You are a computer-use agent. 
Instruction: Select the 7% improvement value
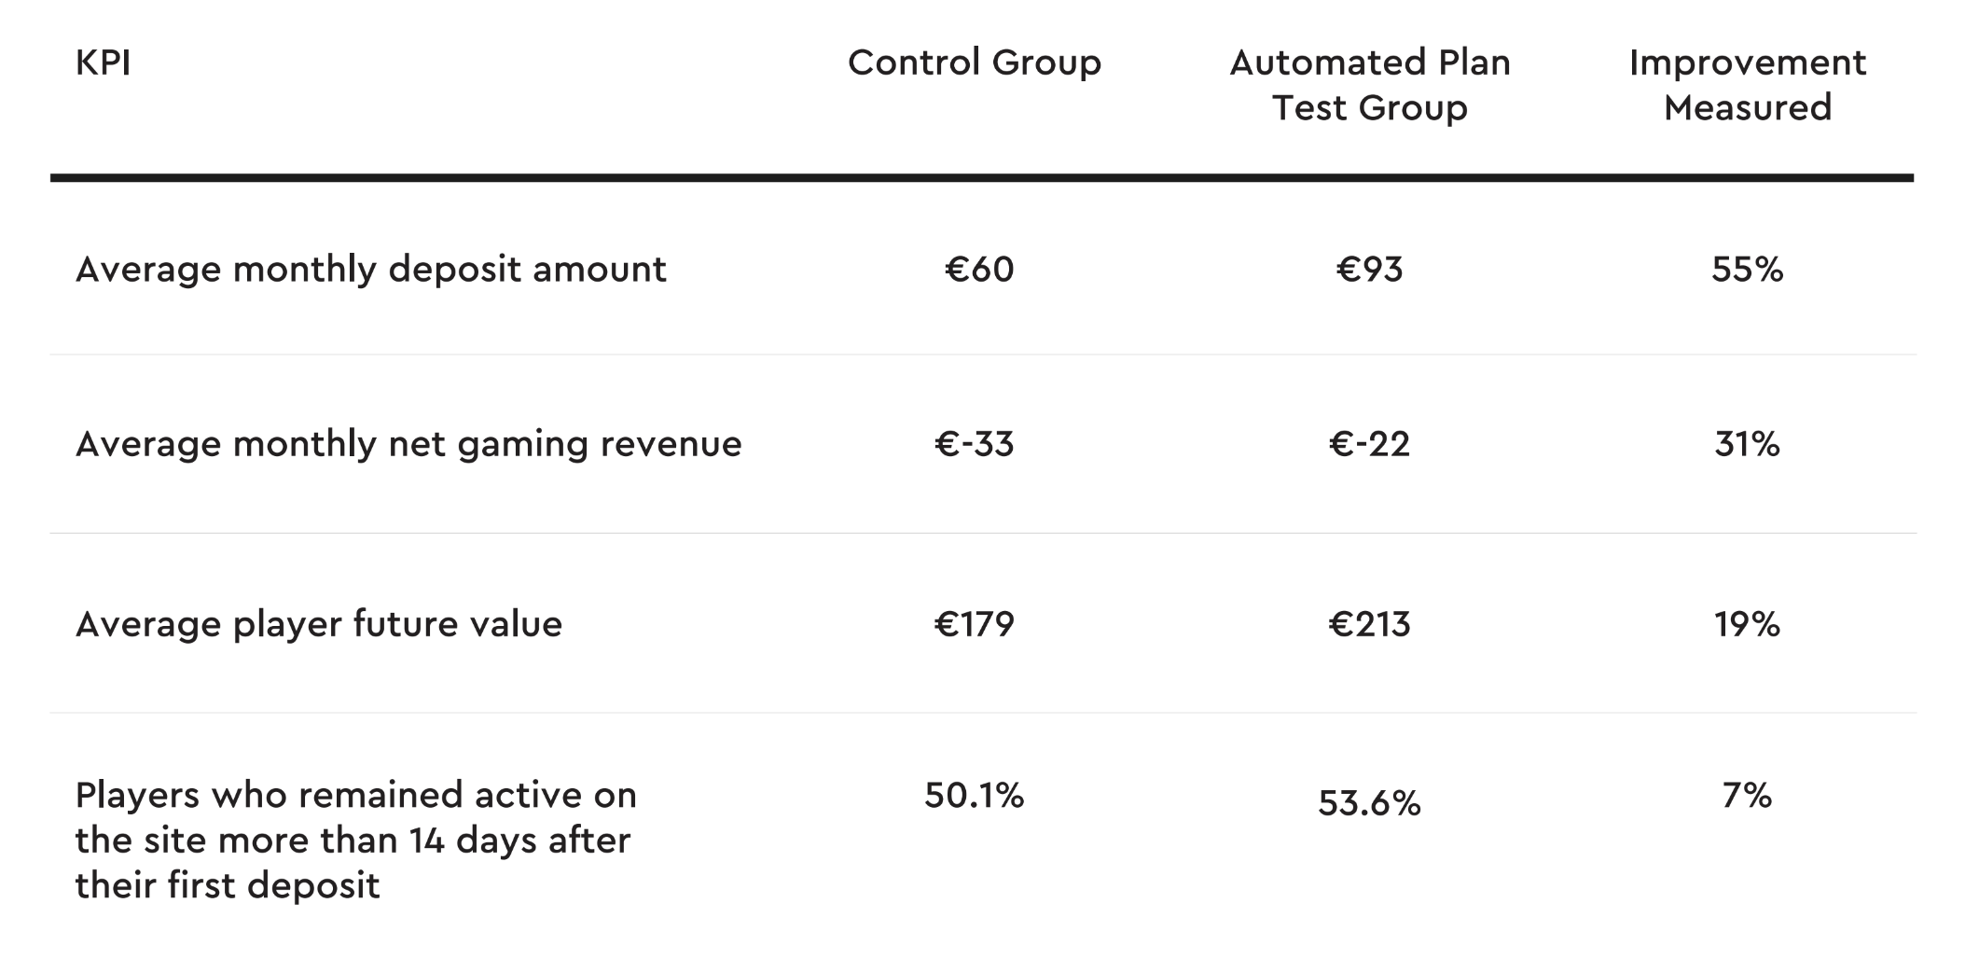point(1748,796)
